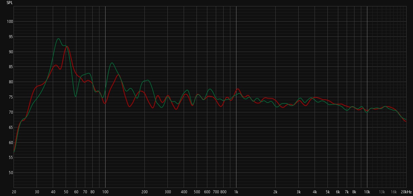Click the 85 value on SPL axis
Image resolution: width=413 pixels, height=196 pixels.
(x=10, y=67)
